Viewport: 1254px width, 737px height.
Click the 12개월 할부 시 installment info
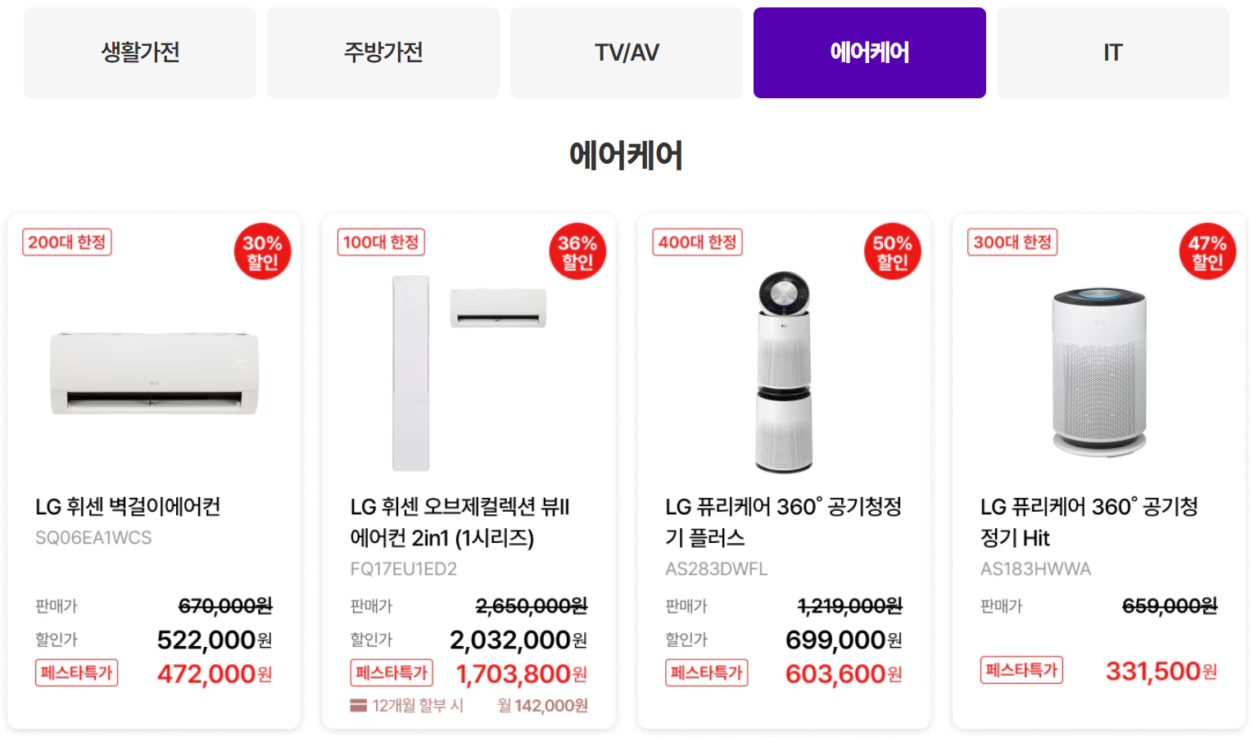click(x=408, y=704)
